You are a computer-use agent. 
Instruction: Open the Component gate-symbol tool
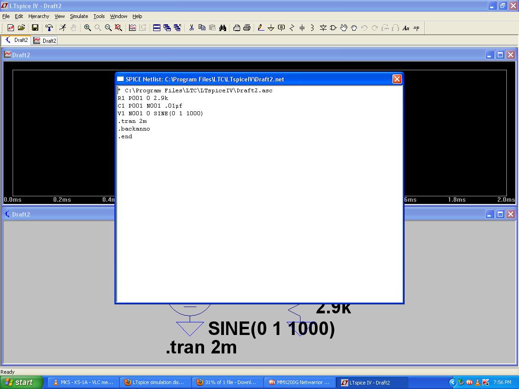pos(333,28)
